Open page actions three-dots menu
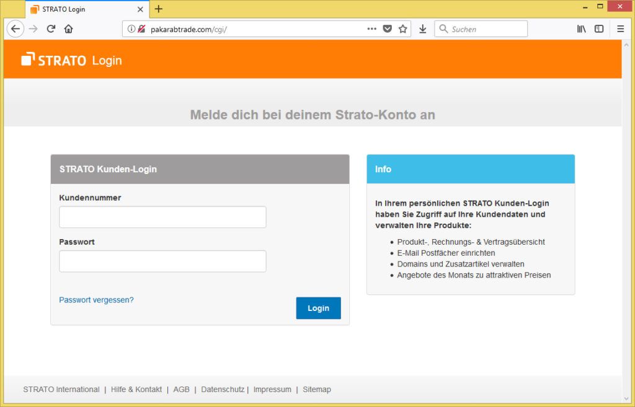 [372, 28]
